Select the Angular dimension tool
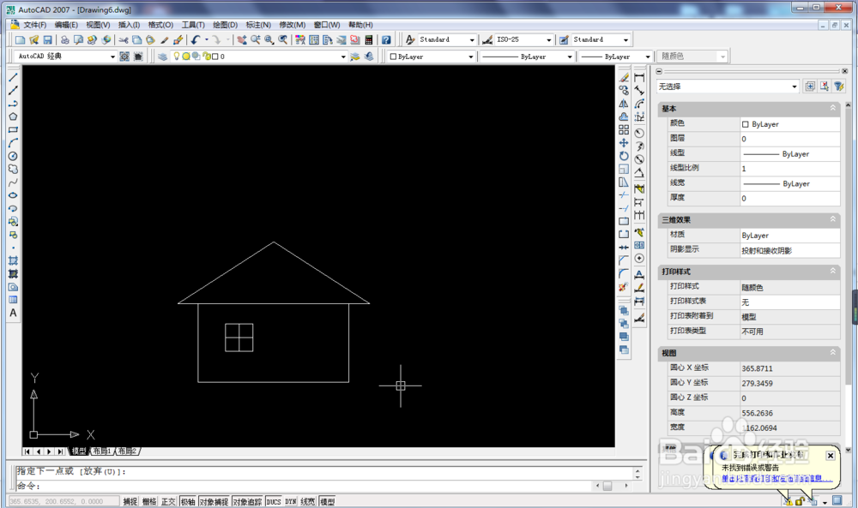The width and height of the screenshot is (858, 508). [x=639, y=172]
